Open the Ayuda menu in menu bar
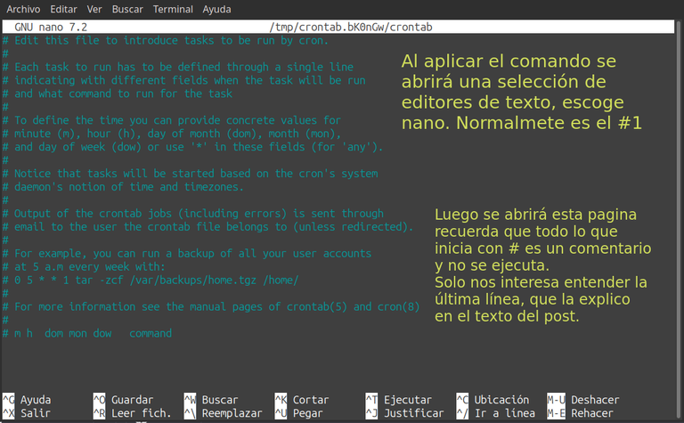Viewport: 684px width, 423px height. click(216, 9)
